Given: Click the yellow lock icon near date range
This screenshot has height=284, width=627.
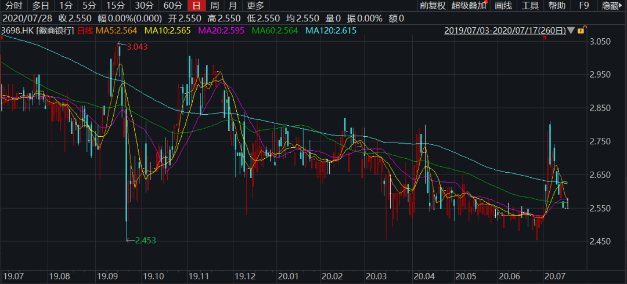Looking at the screenshot, I should (x=582, y=30).
